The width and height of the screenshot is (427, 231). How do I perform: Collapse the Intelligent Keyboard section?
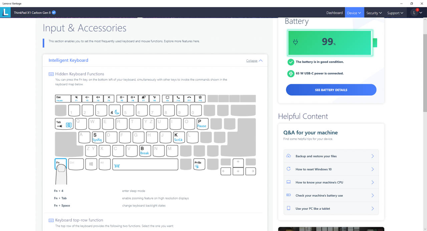click(x=255, y=61)
